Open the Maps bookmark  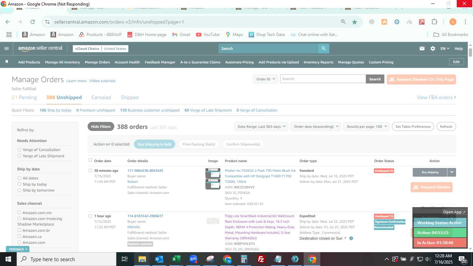tap(234, 34)
